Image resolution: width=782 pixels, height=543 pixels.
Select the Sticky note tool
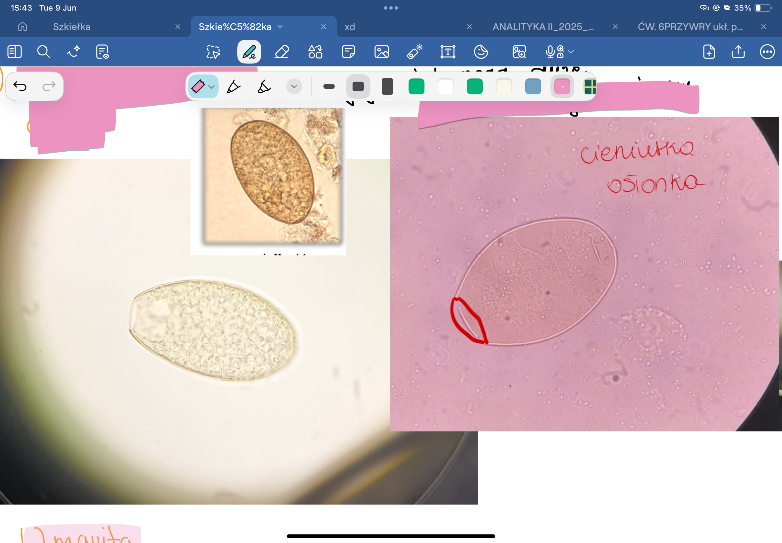pos(348,52)
